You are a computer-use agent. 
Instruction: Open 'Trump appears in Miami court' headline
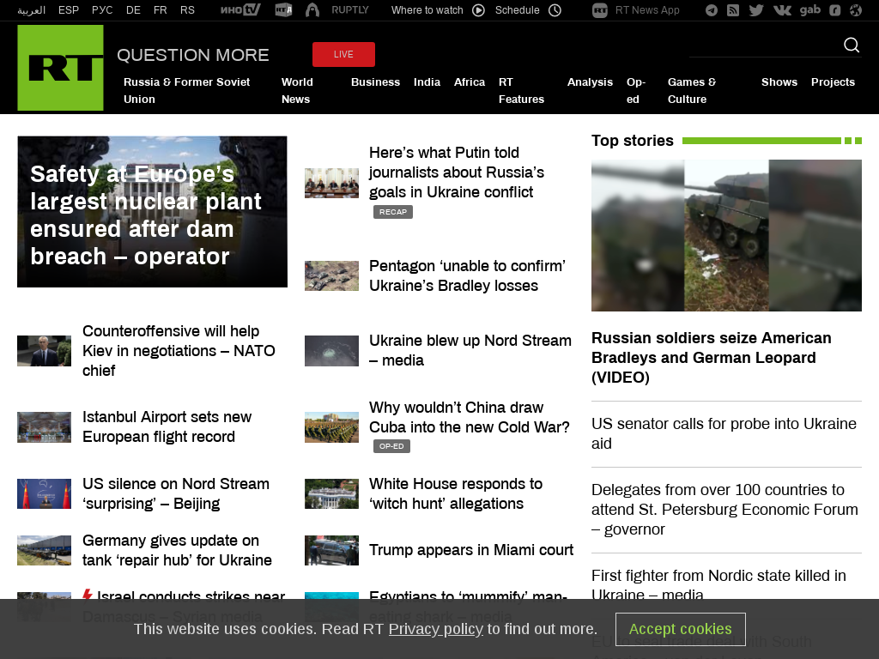(471, 550)
